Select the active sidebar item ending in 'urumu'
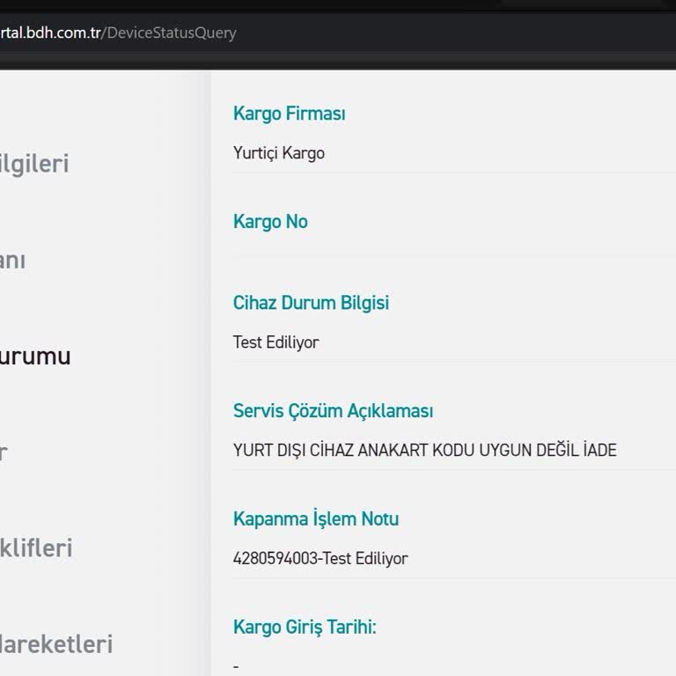 (x=35, y=356)
